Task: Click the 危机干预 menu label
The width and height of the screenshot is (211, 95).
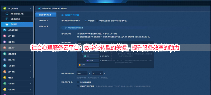Action: point(11,60)
